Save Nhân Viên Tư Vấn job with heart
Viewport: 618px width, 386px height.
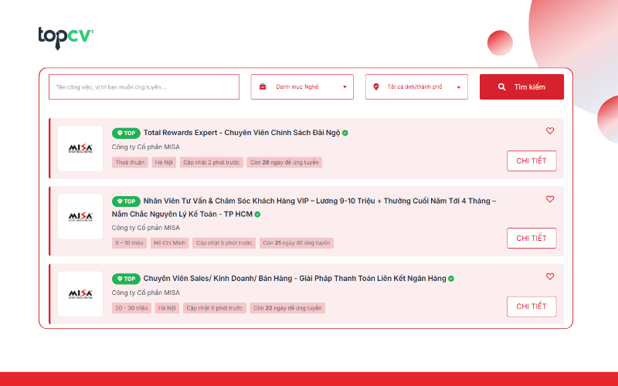coord(550,199)
